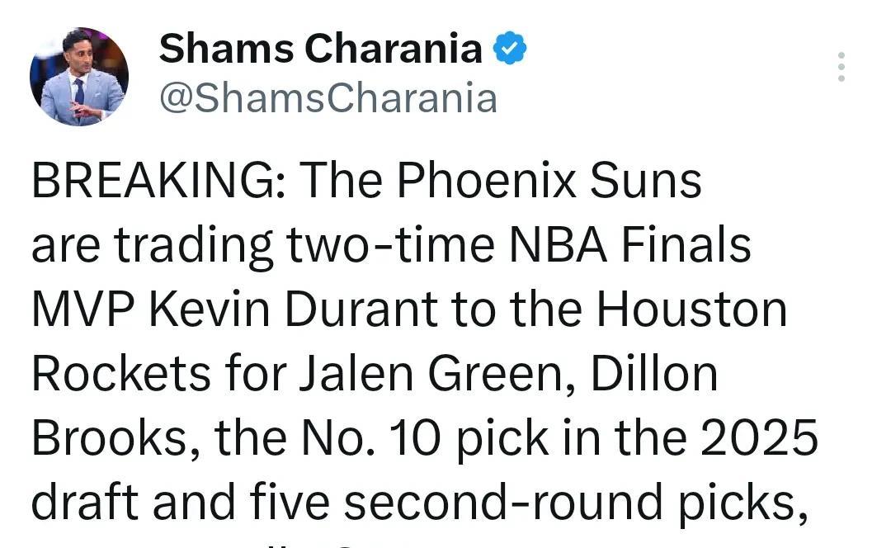Click the word Rockets in the tweet
The width and height of the screenshot is (891, 548).
[121, 374]
